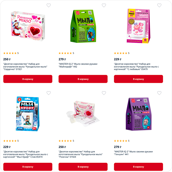View the pink Magic Art soap image
This screenshot has height=172, width=172.
(x=138, y=26)
